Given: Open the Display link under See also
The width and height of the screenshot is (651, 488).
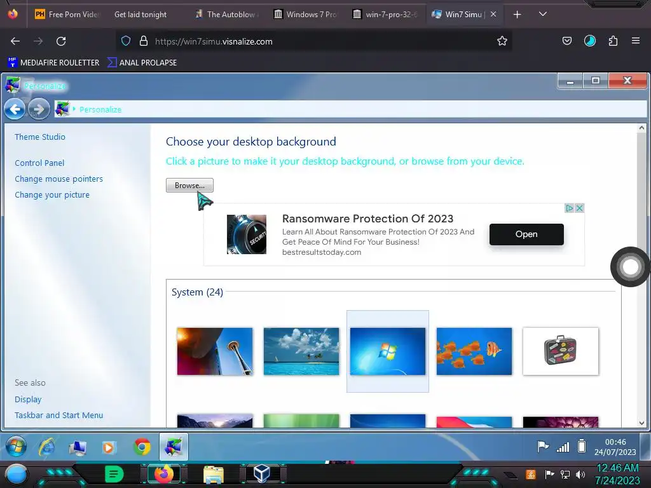Looking at the screenshot, I should pos(28,399).
